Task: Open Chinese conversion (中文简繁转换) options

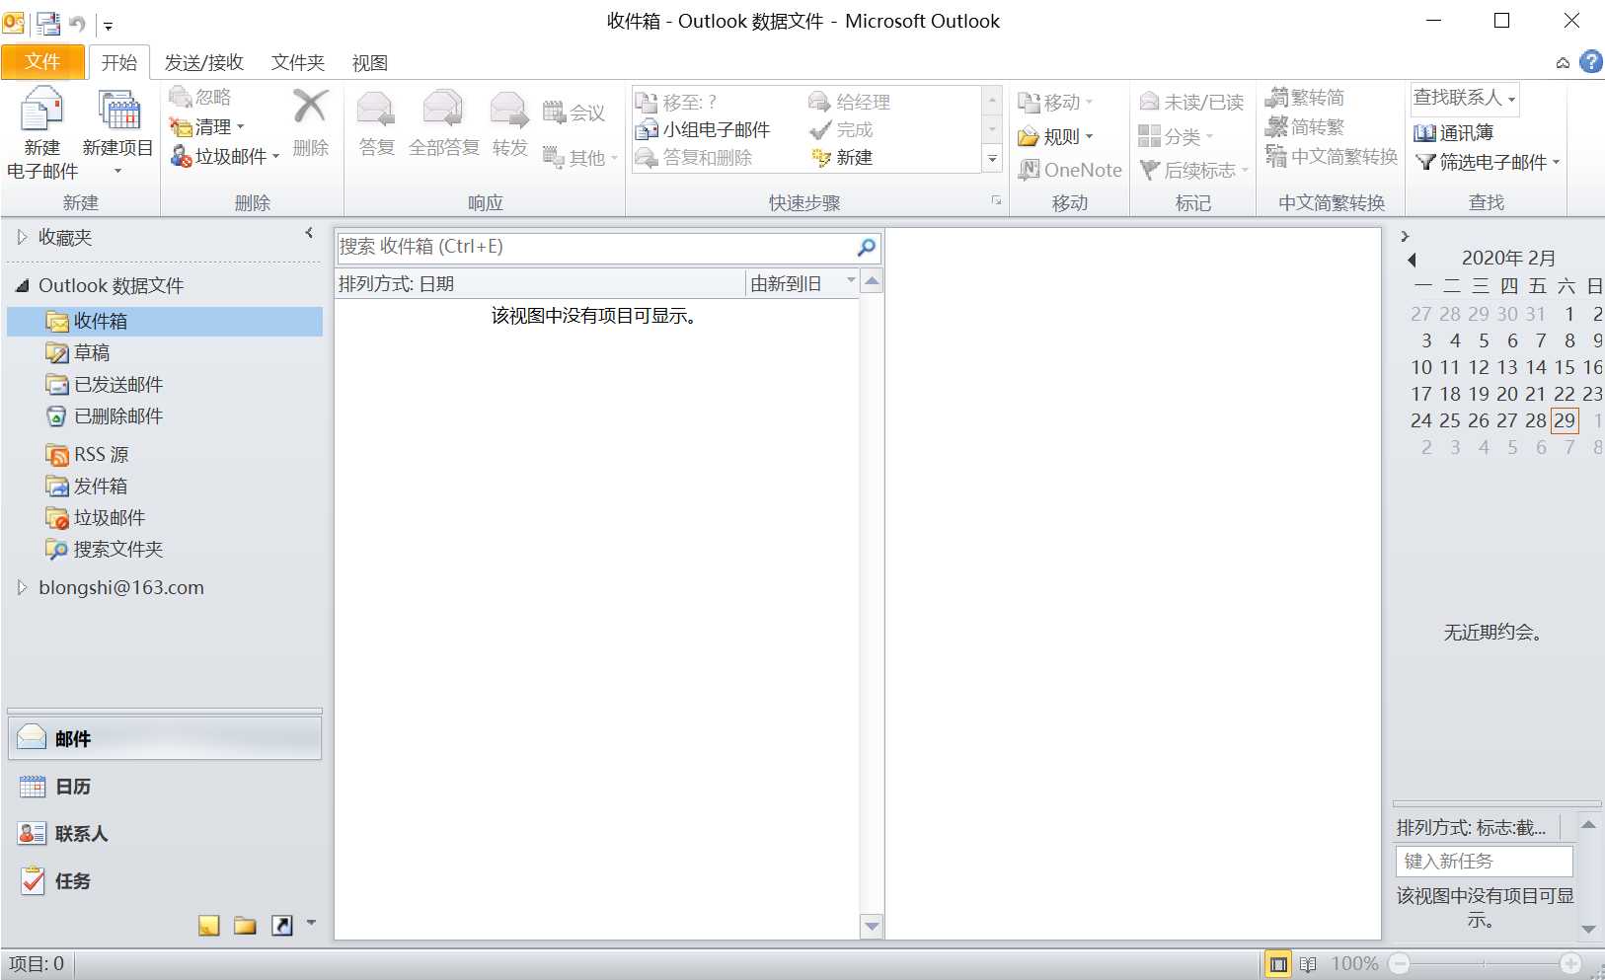Action: point(1332,157)
